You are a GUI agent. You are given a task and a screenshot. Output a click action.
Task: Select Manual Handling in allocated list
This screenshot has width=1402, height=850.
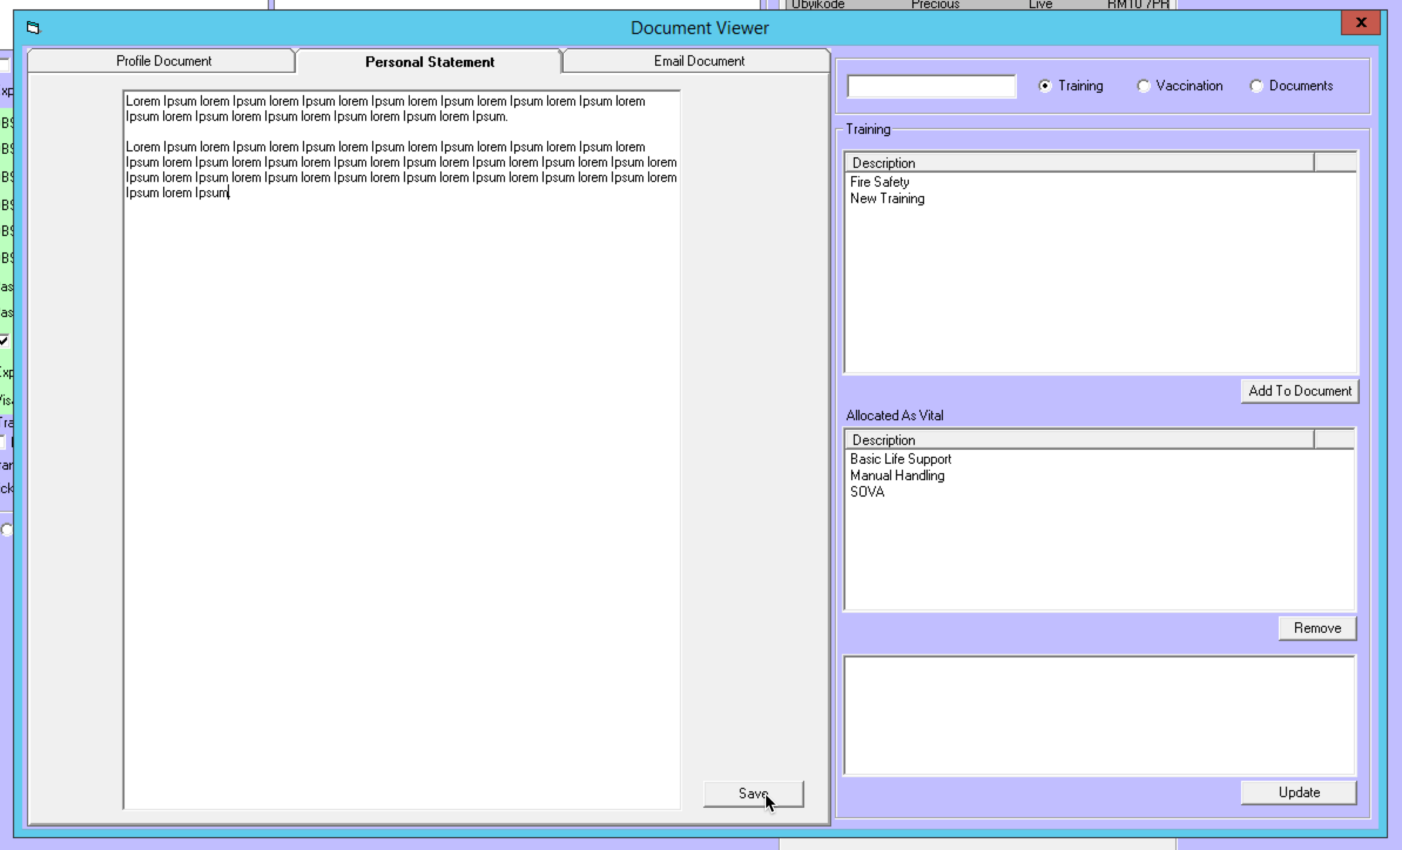click(x=897, y=475)
